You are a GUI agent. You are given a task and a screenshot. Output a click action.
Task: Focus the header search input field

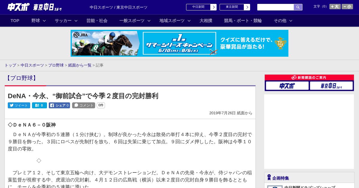[x=276, y=7]
